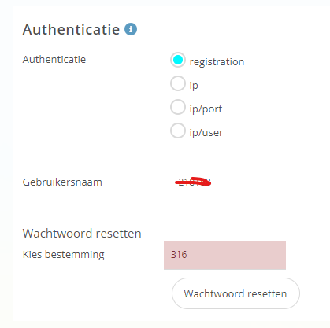330x328 pixels.
Task: Click the 'ip' option label text
Action: tap(194, 86)
